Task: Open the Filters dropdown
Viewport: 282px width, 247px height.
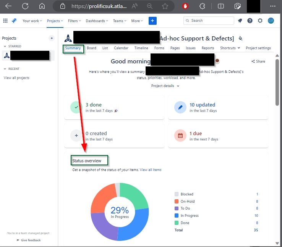Action: click(75, 21)
